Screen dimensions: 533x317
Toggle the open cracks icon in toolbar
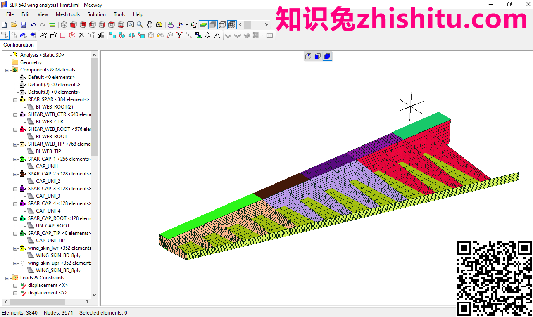(x=193, y=25)
